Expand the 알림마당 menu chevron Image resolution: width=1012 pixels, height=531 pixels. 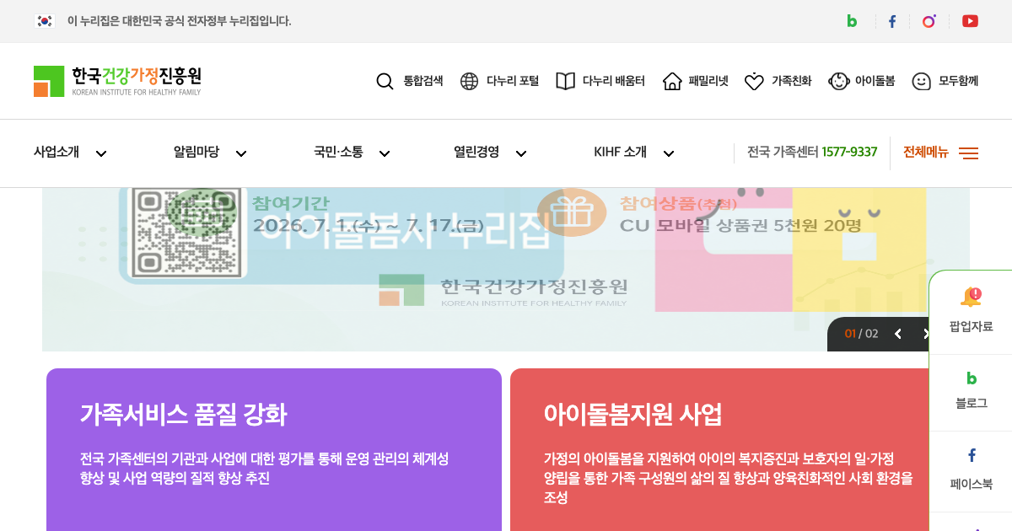coord(241,153)
